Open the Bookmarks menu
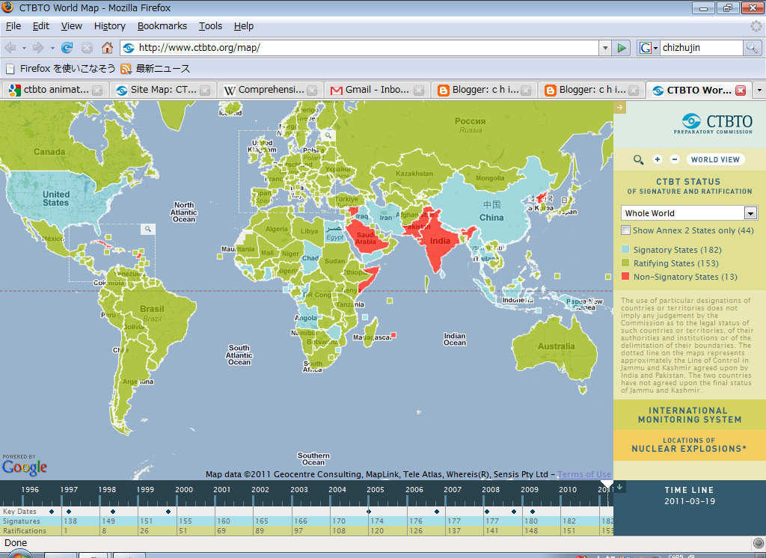Viewport: 766px width, 558px height. (162, 26)
